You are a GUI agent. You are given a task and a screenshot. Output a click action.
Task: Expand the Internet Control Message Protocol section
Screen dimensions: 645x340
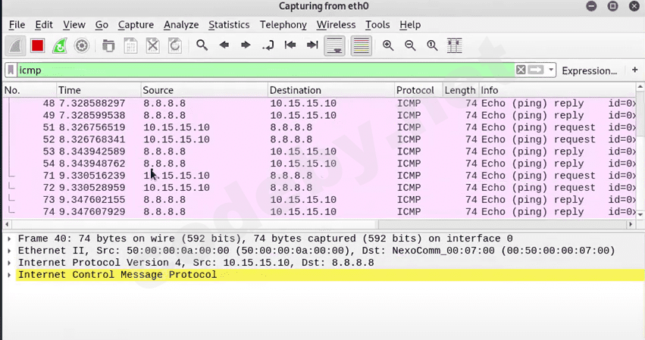9,275
